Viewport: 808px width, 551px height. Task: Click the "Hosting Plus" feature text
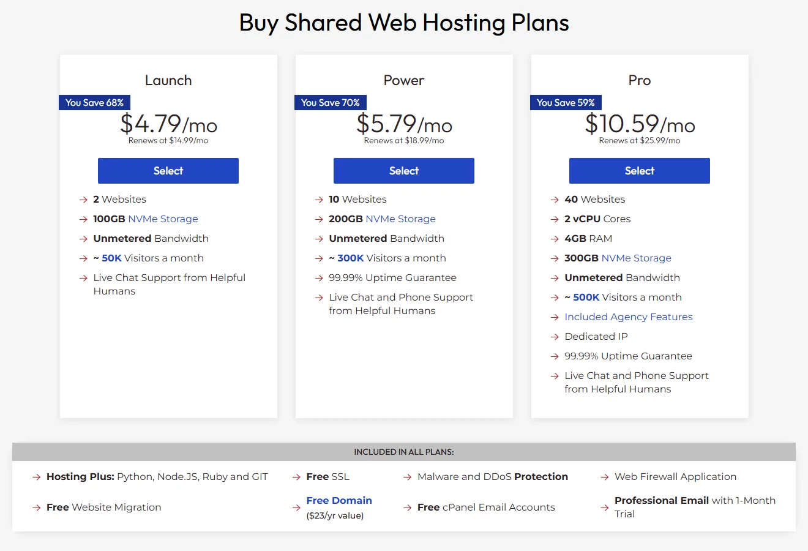pos(157,476)
